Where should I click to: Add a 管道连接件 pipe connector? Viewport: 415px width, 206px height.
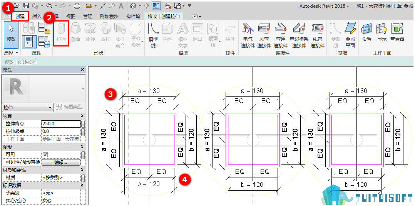pos(280,35)
